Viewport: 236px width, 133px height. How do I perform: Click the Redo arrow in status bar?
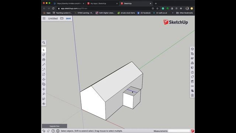48,131
